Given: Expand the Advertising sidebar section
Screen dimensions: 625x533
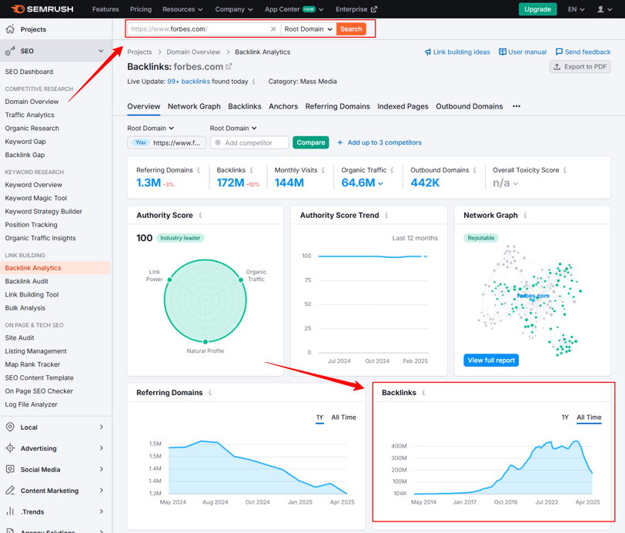Looking at the screenshot, I should point(102,448).
